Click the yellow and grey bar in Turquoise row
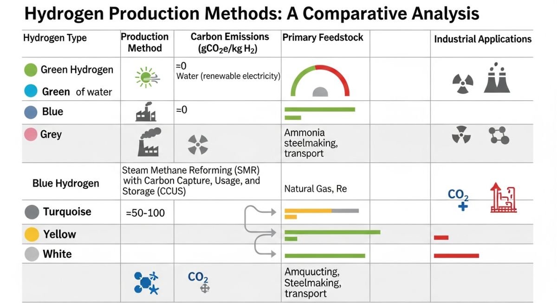 tap(322, 211)
